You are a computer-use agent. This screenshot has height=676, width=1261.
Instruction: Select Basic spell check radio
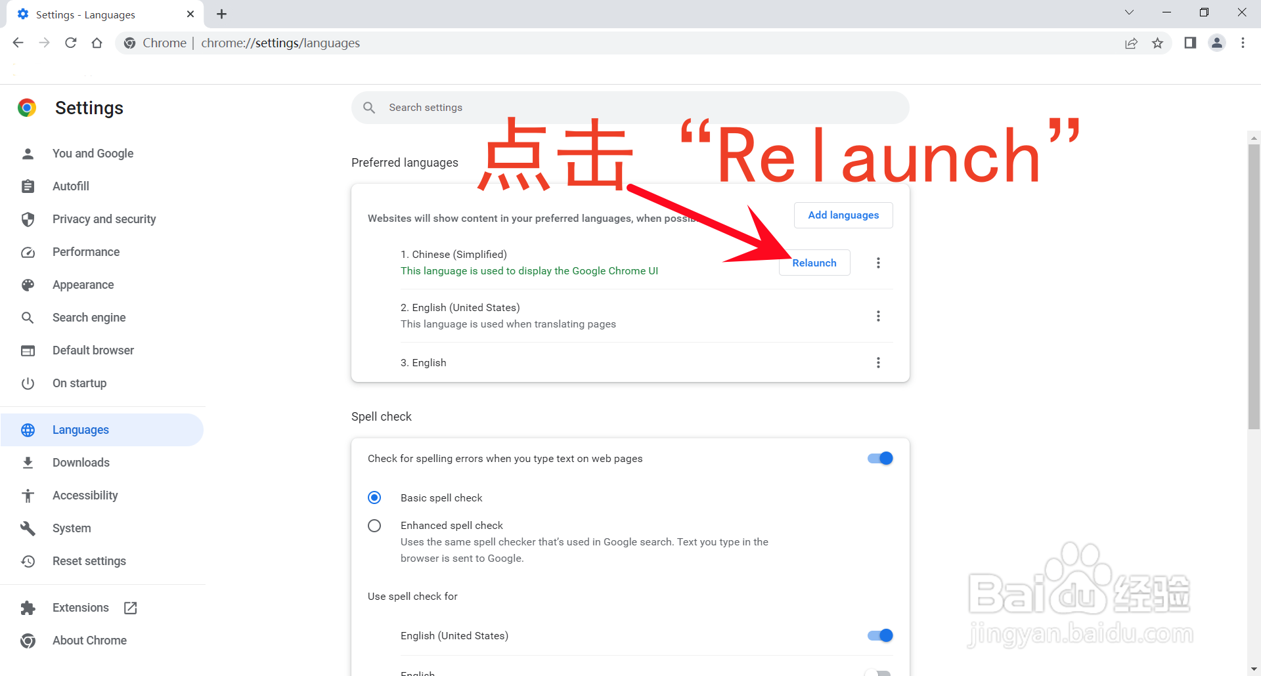[x=374, y=497]
